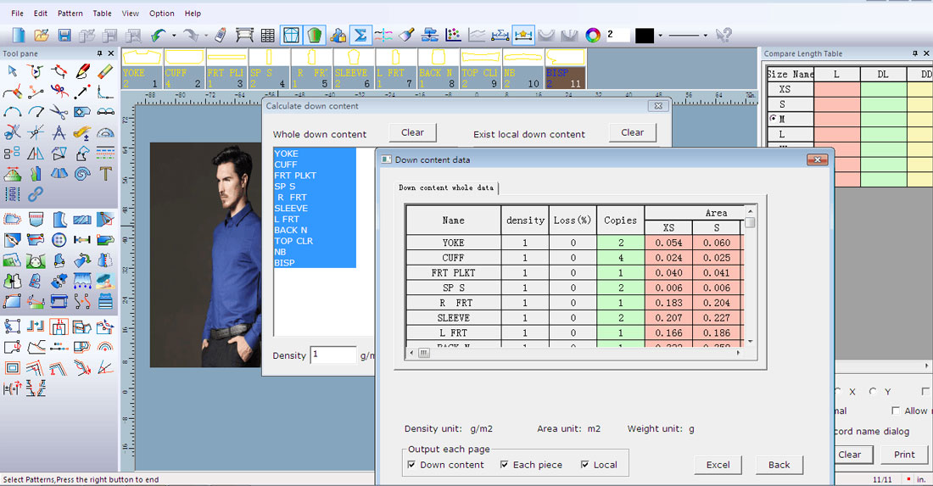Toggle the Local checkbox

584,465
